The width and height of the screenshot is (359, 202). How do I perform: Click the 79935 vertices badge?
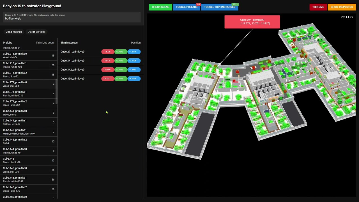36,32
